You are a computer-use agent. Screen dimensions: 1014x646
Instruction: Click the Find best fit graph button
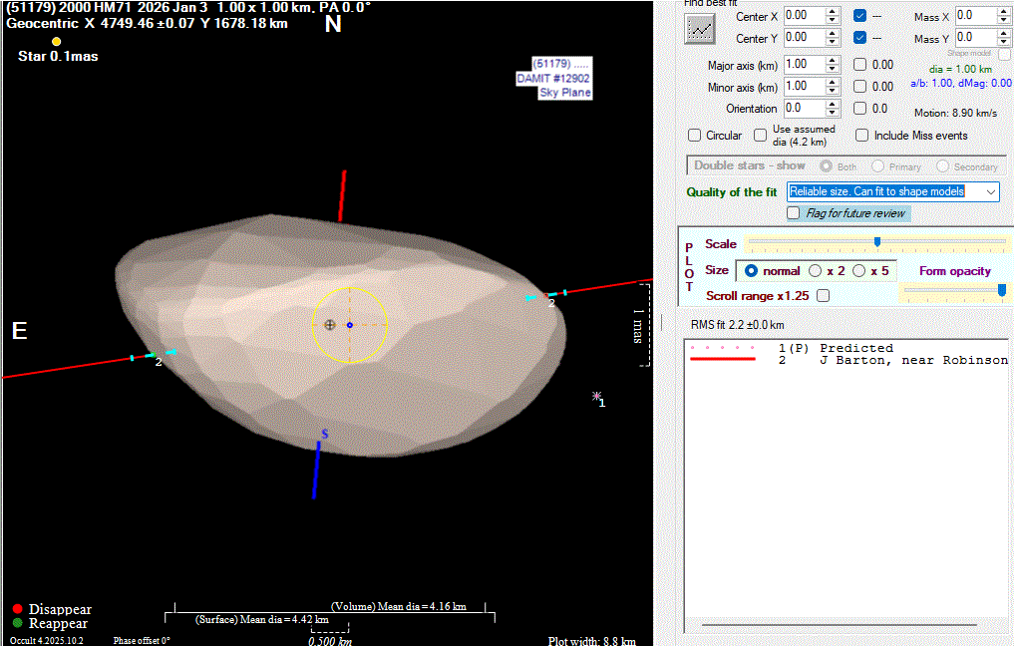[x=700, y=29]
